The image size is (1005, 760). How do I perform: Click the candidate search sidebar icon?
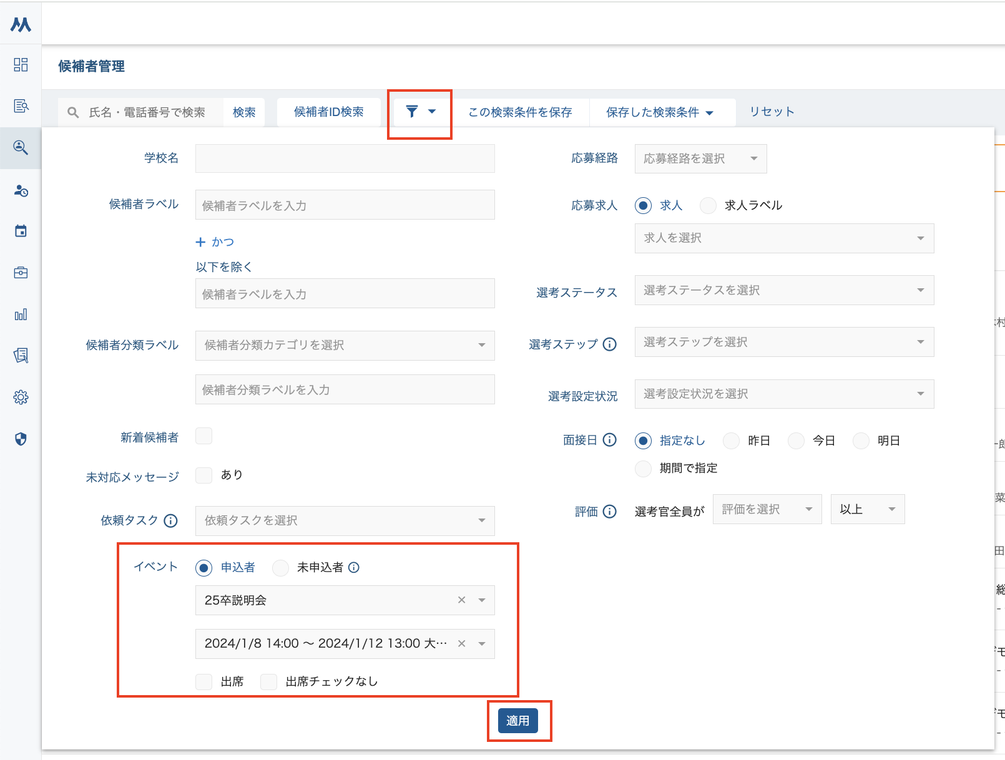(x=21, y=148)
